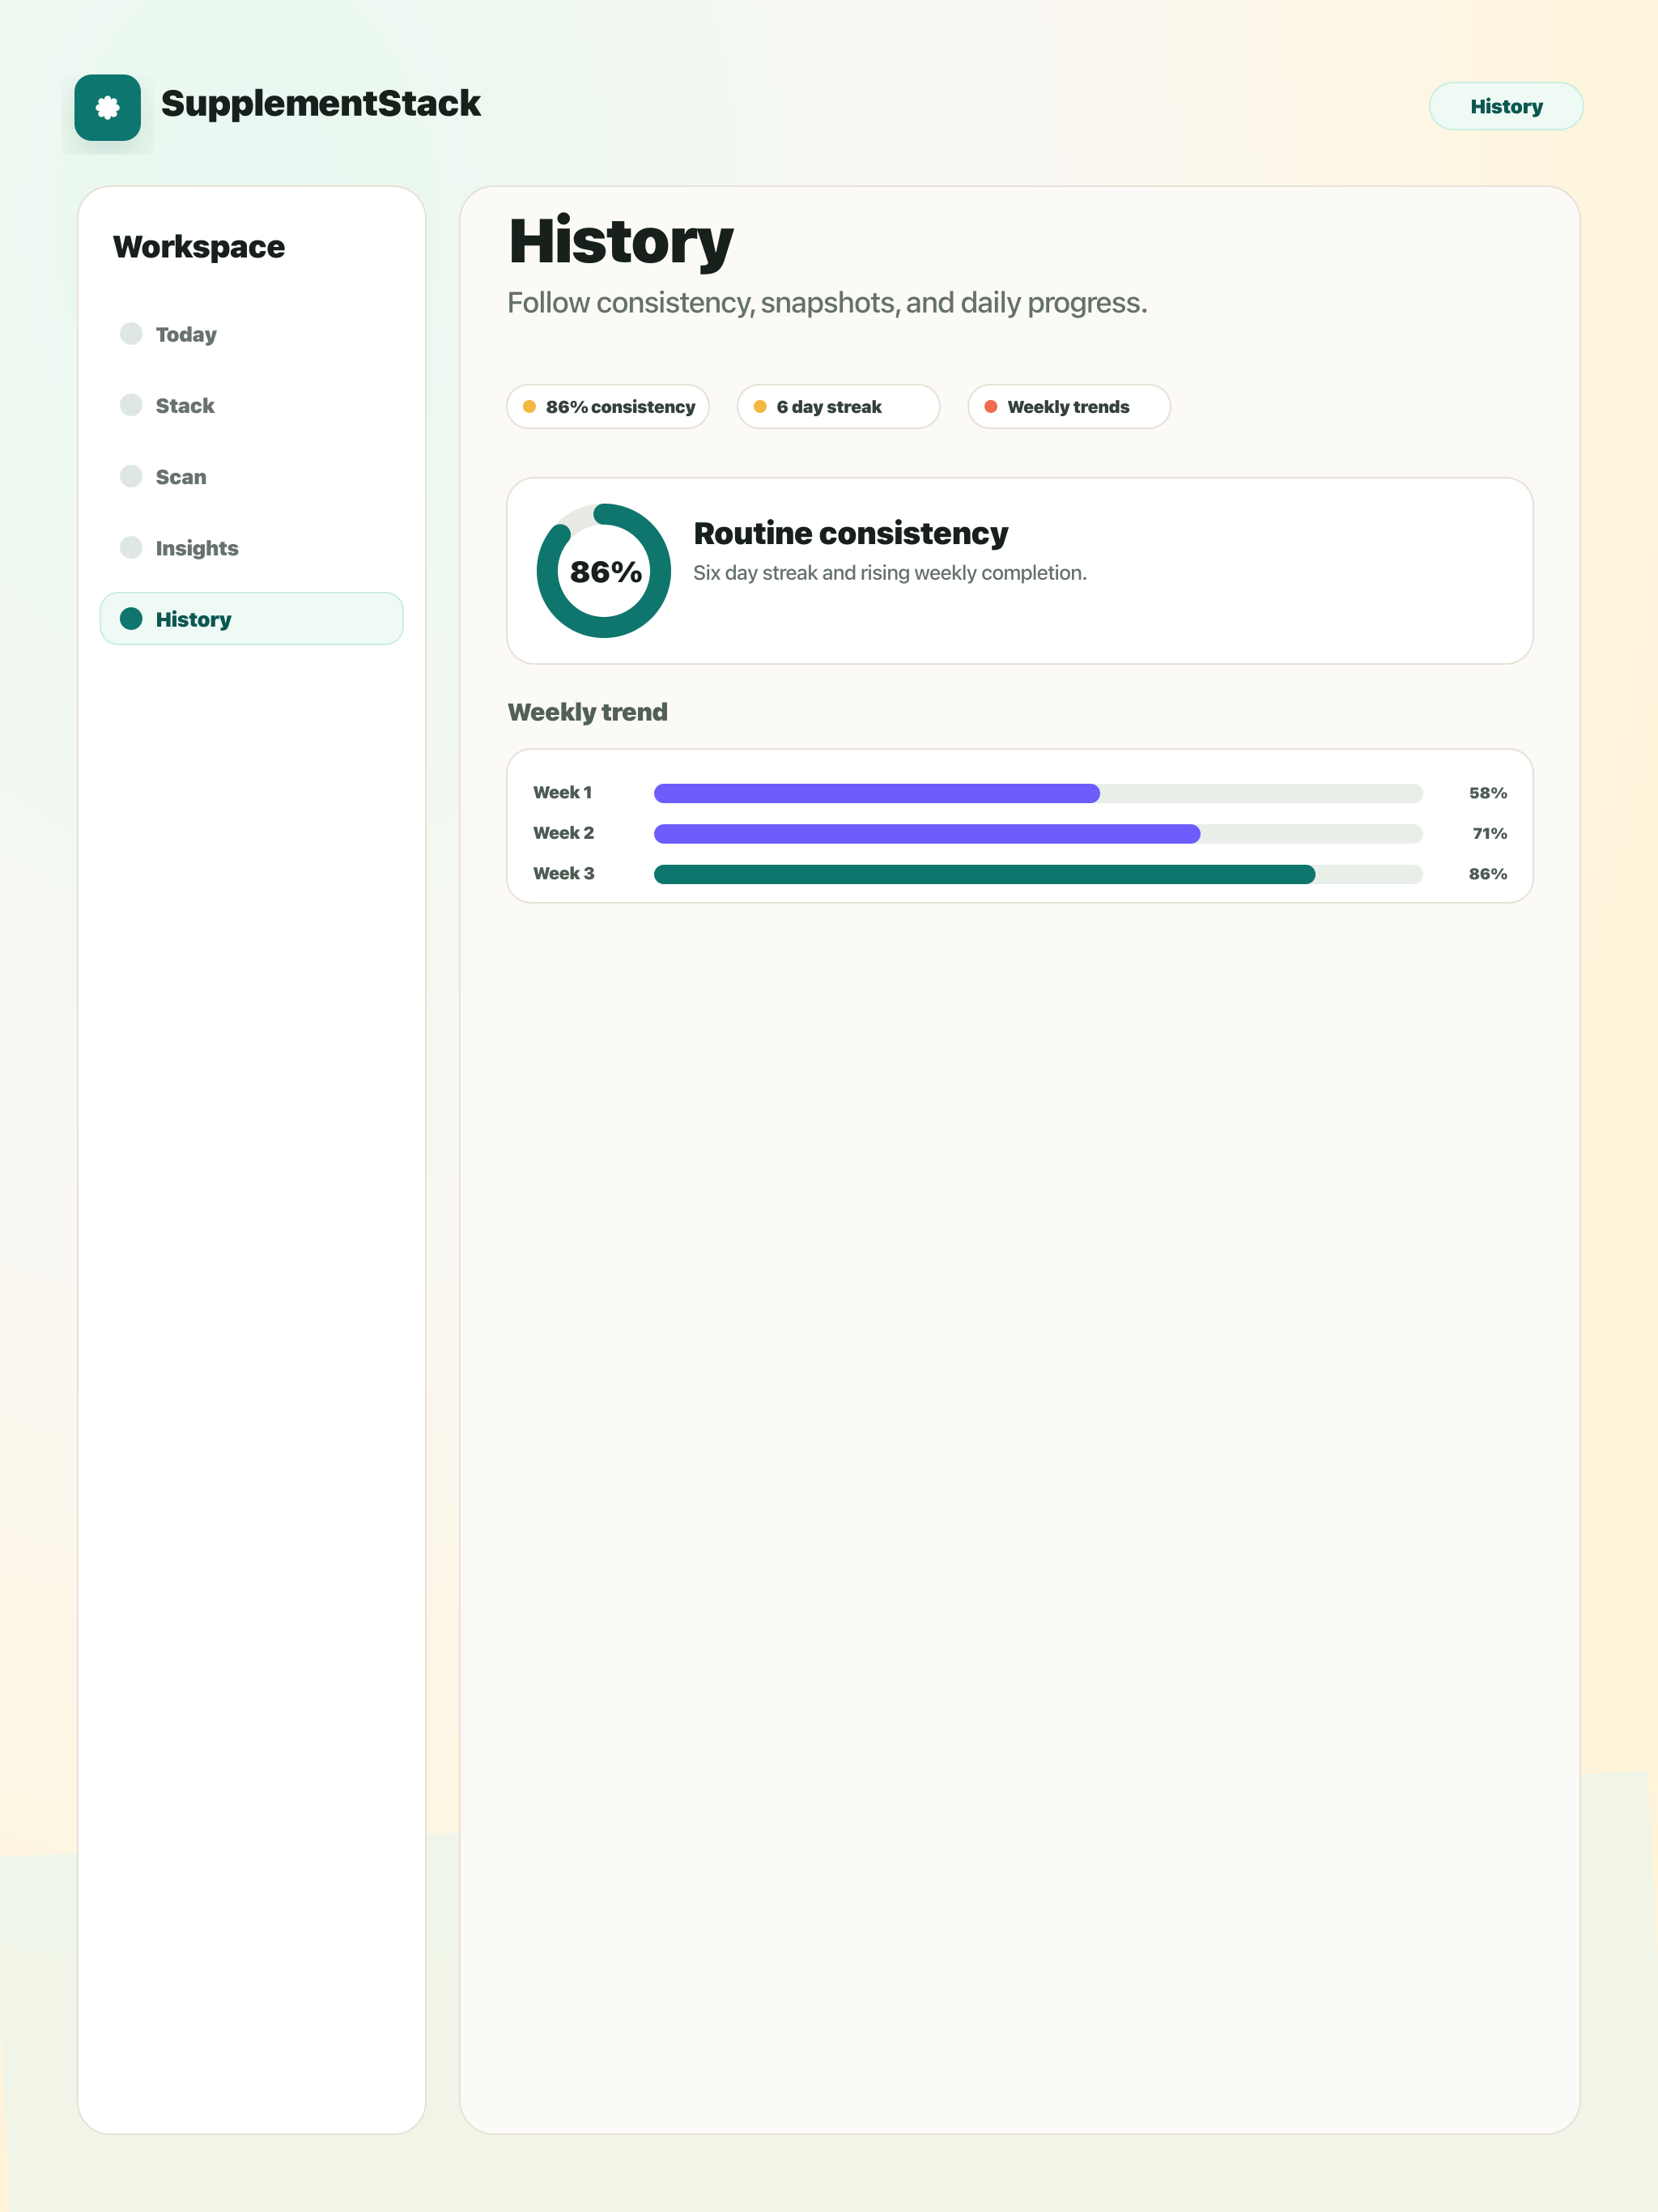The image size is (1658, 2212).
Task: Click the Weekly trend section heading
Action: (x=587, y=712)
